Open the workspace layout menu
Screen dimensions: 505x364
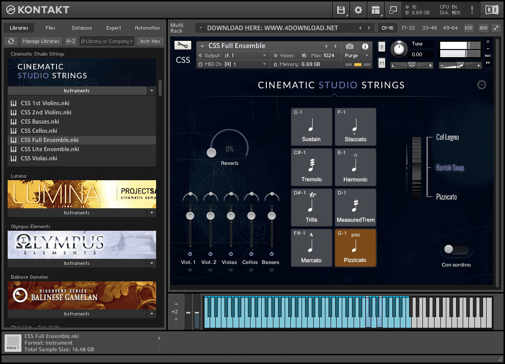[x=375, y=10]
